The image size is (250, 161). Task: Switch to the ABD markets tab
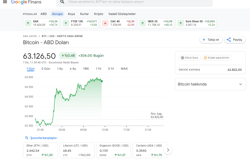(43, 14)
